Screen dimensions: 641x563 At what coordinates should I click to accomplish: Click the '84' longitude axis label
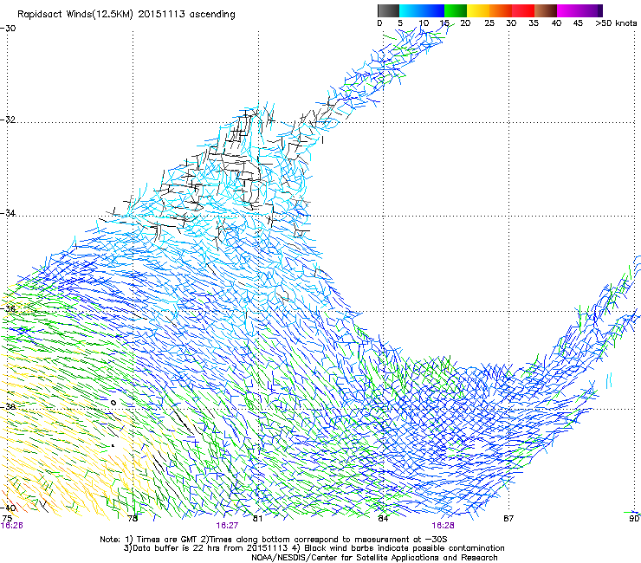pyautogui.click(x=383, y=519)
